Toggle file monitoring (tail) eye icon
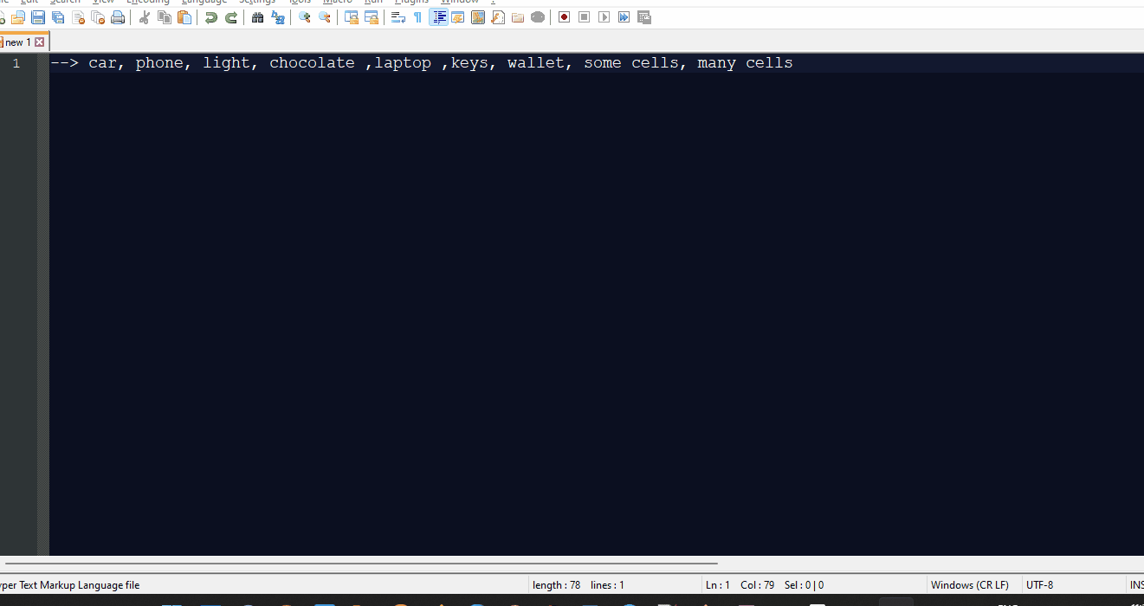1144x606 pixels. [x=538, y=17]
